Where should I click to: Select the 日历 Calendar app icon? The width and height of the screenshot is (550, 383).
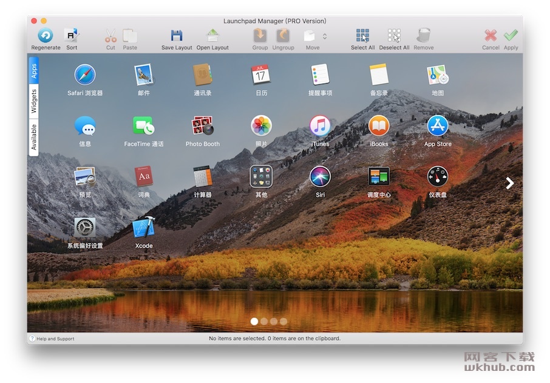261,74
